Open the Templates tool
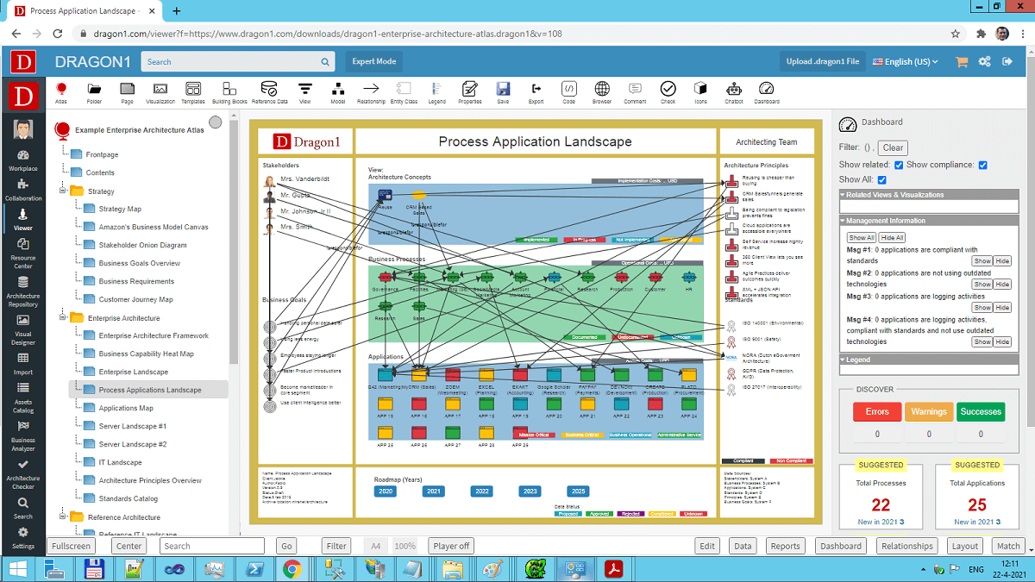1035x582 pixels. point(193,92)
